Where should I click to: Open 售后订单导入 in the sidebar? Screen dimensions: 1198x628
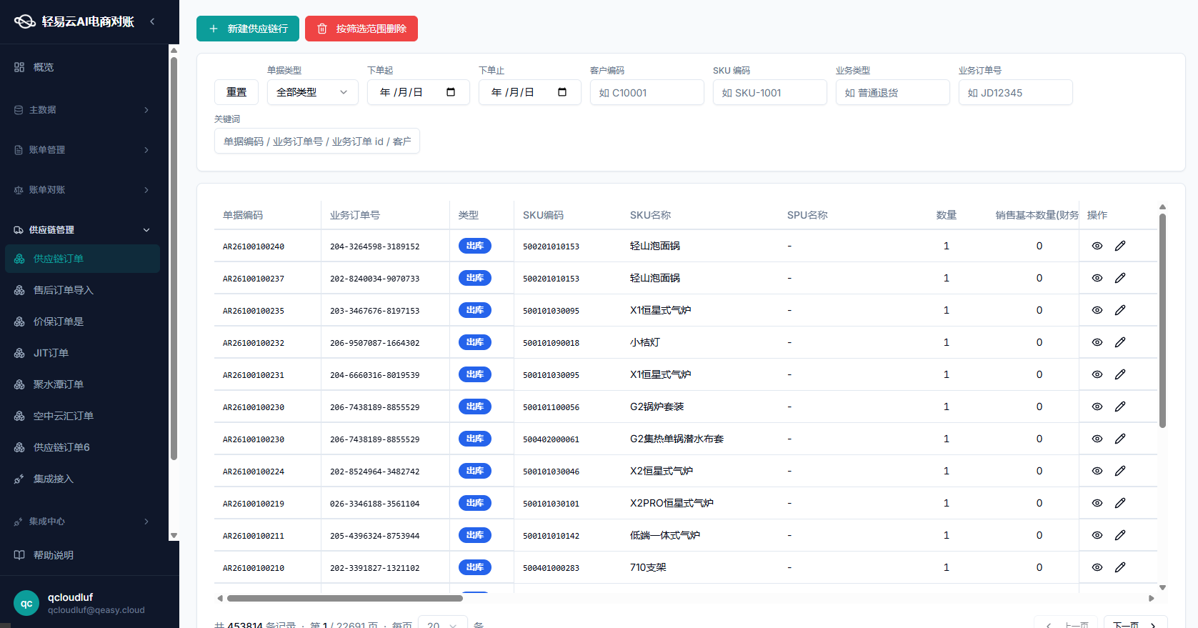pyautogui.click(x=83, y=290)
